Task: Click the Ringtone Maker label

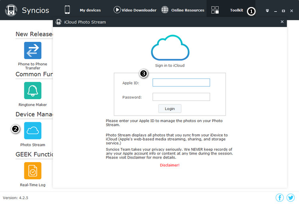Action: click(33, 105)
